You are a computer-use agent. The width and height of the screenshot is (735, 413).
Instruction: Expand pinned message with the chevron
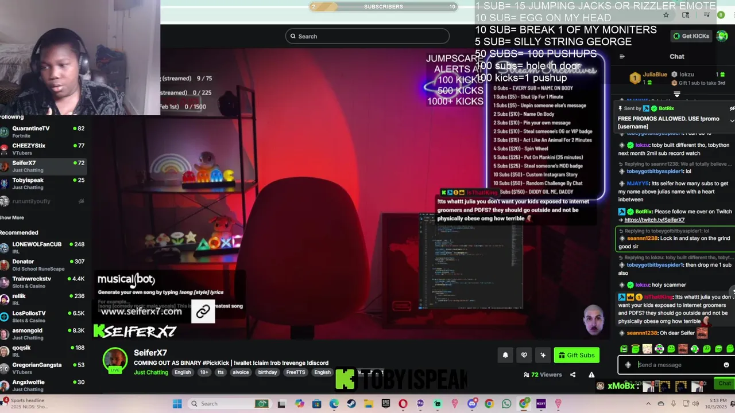click(732, 120)
